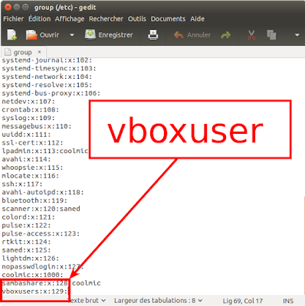Click the line syslog:x:109:
Image resolution: width=305 pixels, height=306 pixels.
[28, 118]
